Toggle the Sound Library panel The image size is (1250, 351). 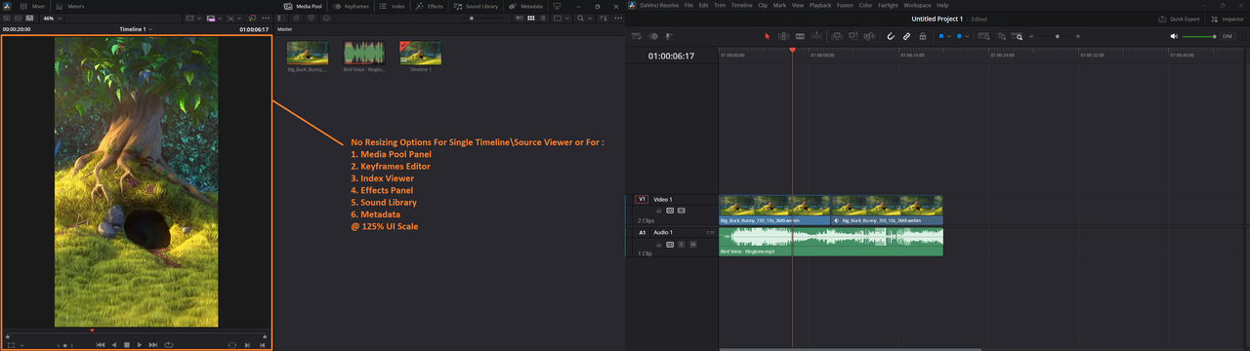(x=476, y=6)
